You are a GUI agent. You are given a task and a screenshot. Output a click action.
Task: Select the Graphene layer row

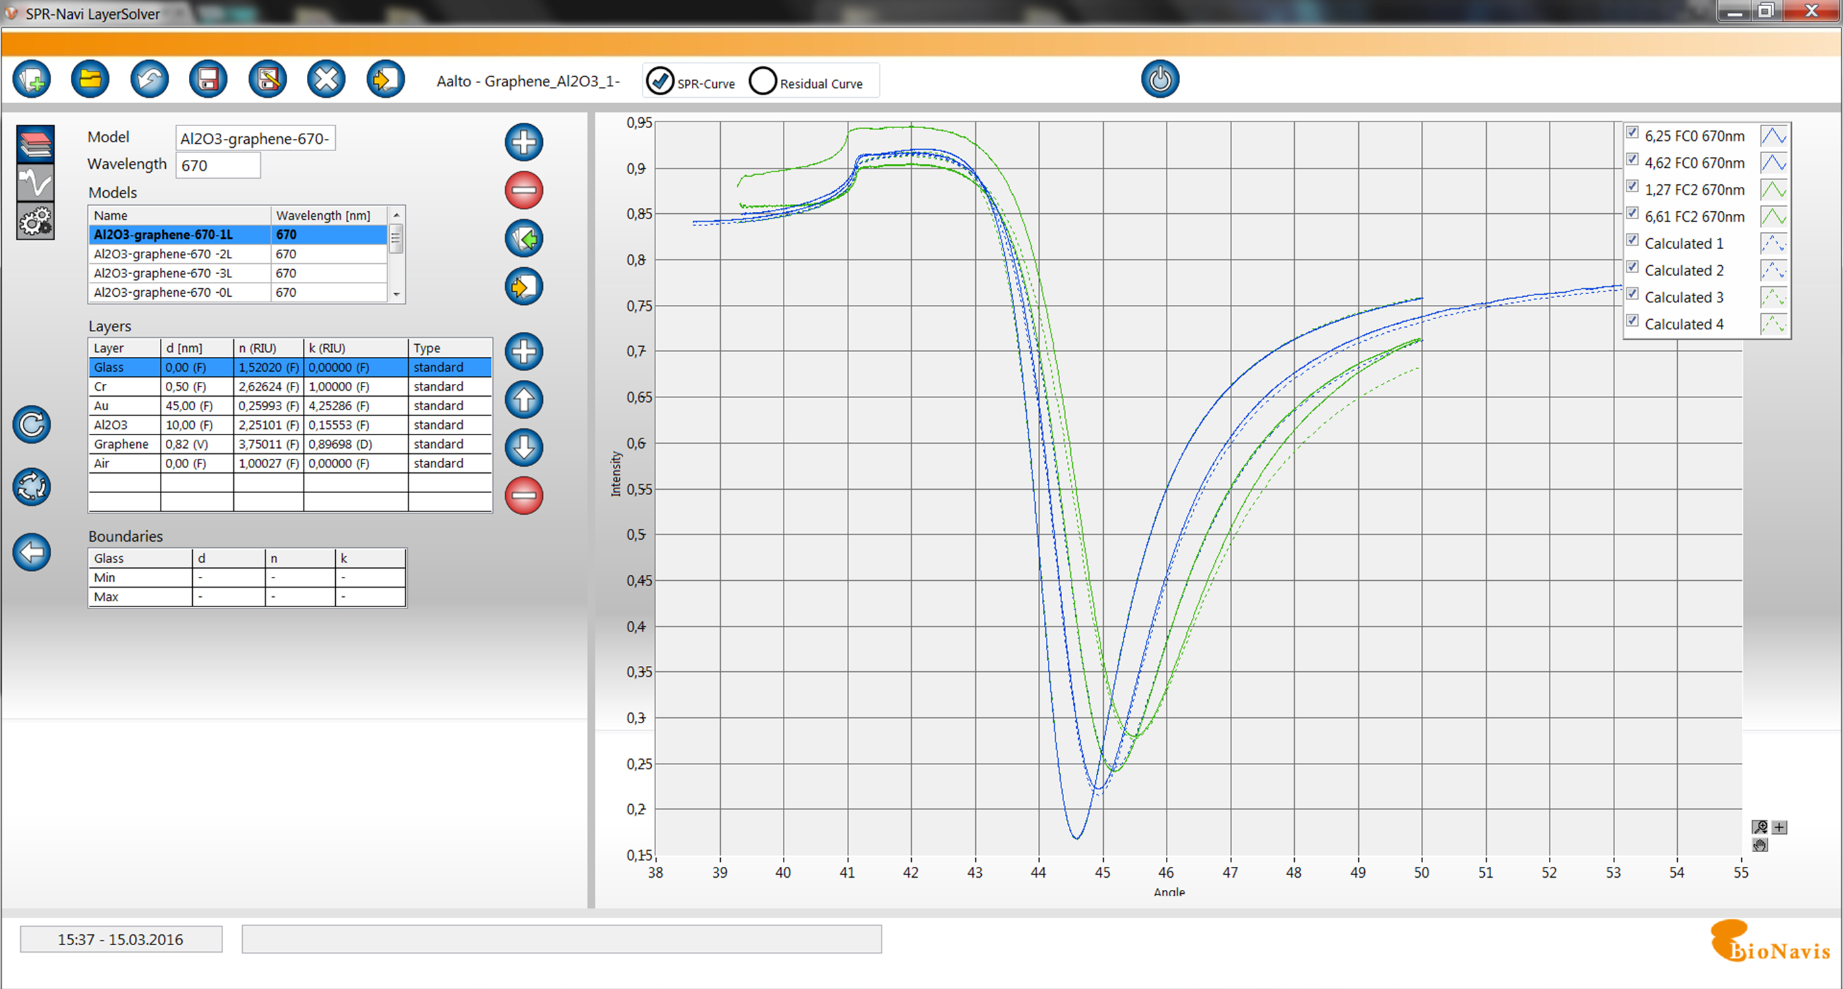[121, 445]
